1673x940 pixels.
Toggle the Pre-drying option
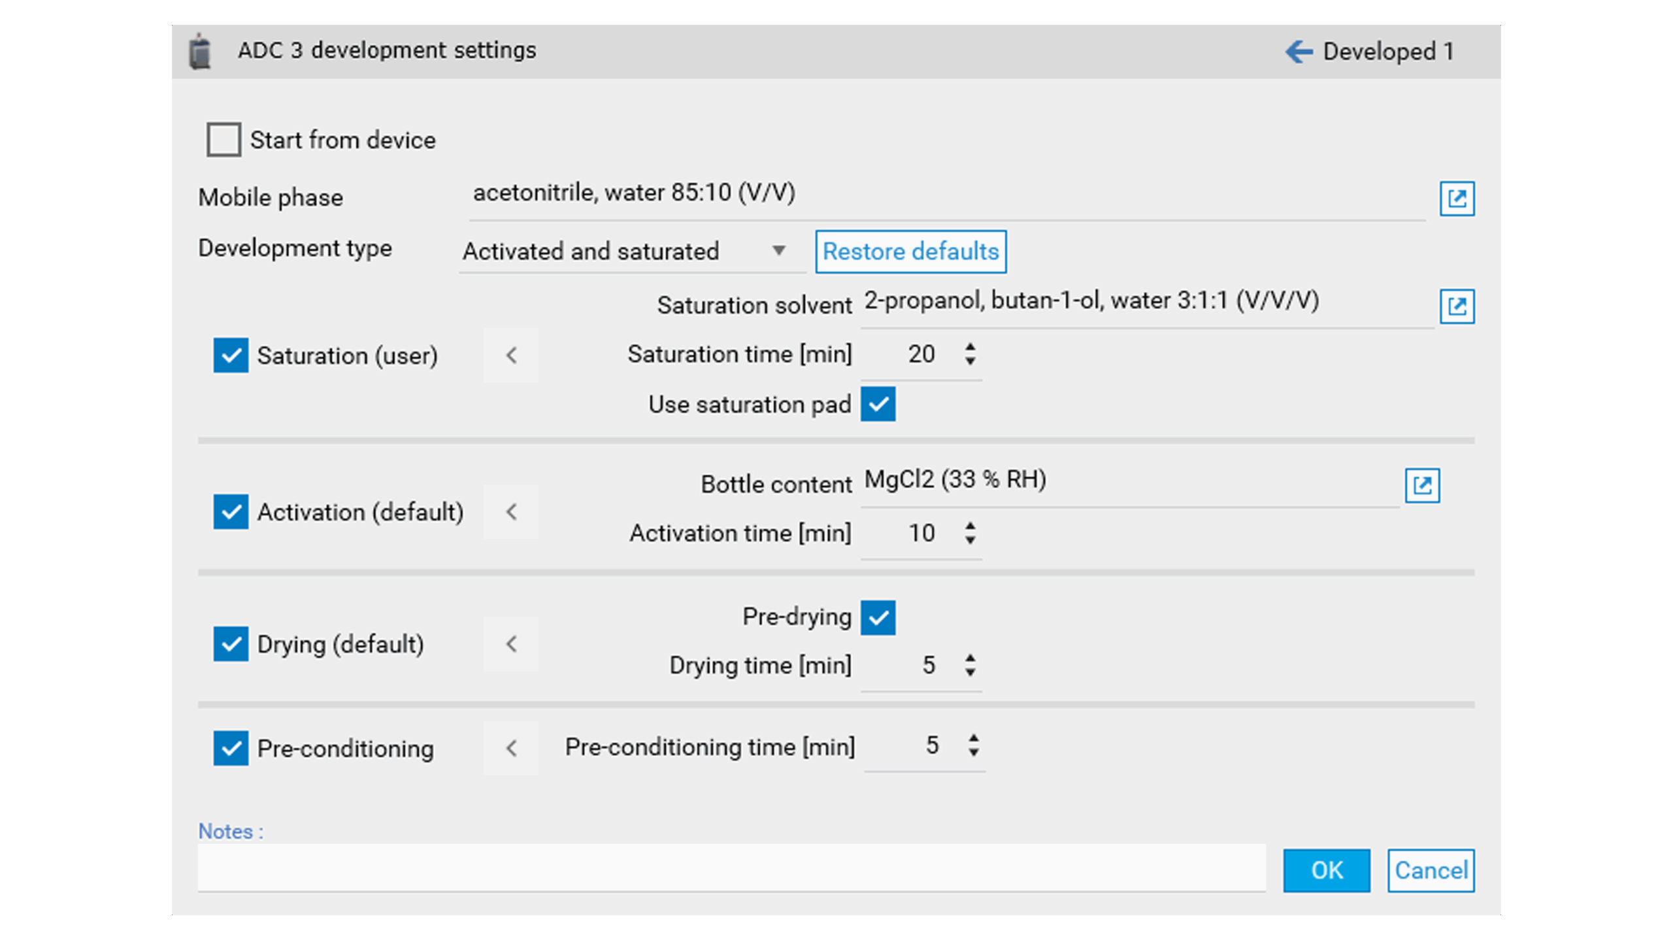pyautogui.click(x=878, y=616)
